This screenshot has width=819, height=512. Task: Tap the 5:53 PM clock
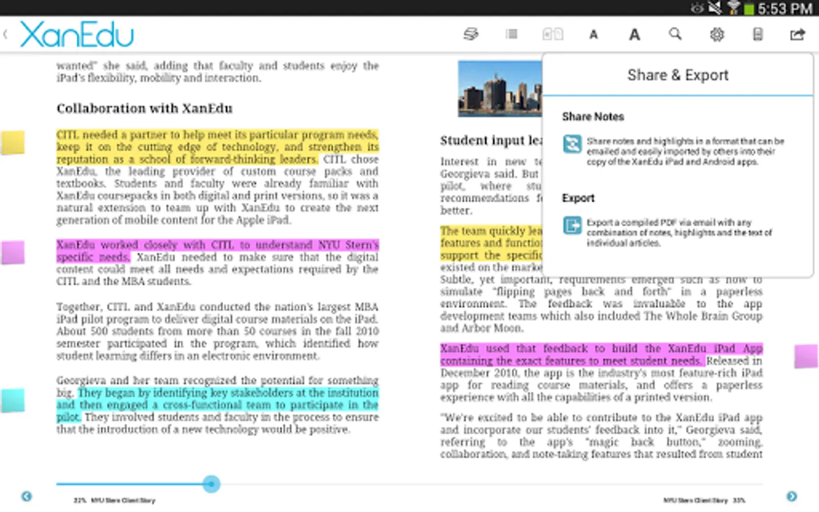(x=785, y=9)
